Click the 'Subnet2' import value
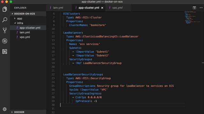This screenshot has width=204, height=114. coord(102,55)
